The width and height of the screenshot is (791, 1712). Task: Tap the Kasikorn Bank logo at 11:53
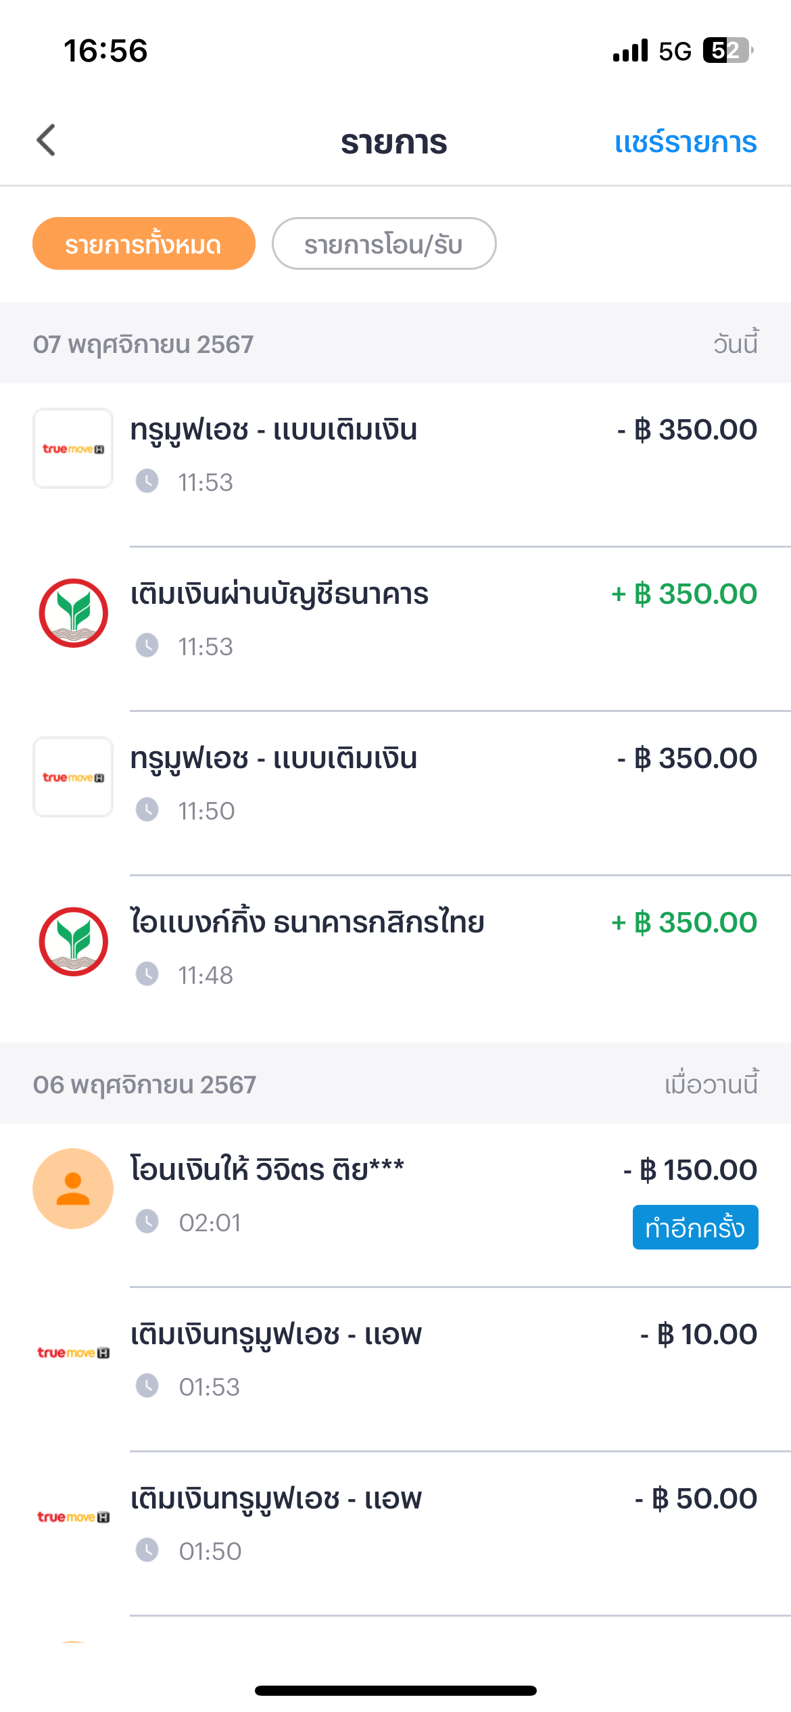(73, 613)
